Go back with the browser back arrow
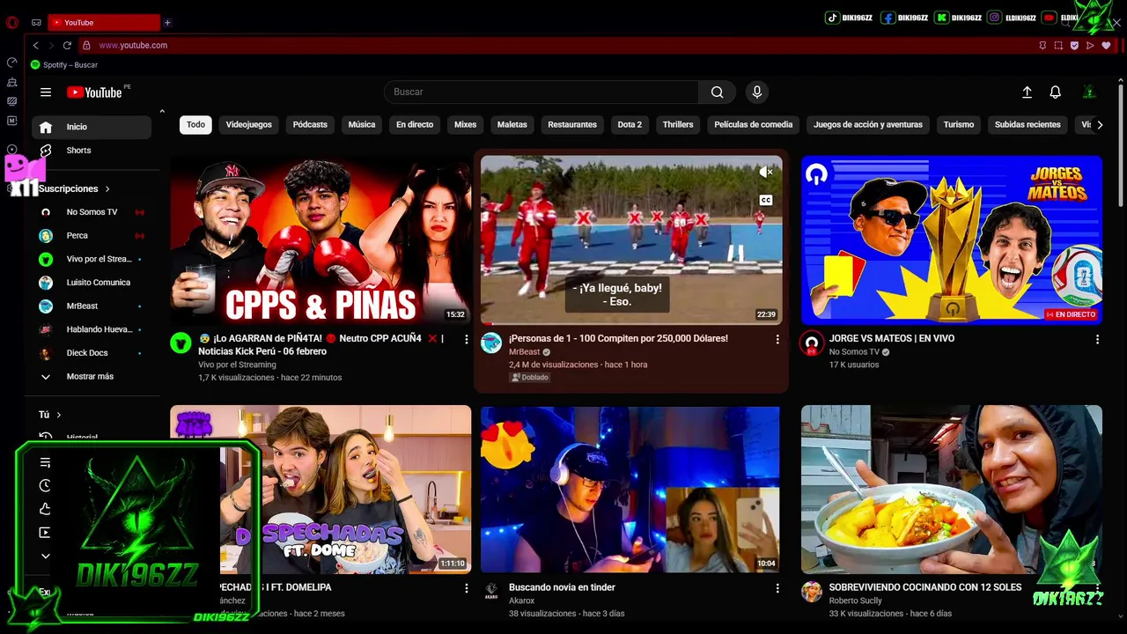1127x634 pixels. pyautogui.click(x=35, y=45)
